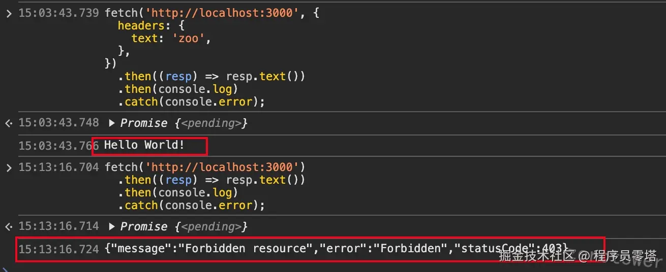Click the return arrow icon at 15:13:16.714
The height and width of the screenshot is (272, 666).
pos(8,227)
